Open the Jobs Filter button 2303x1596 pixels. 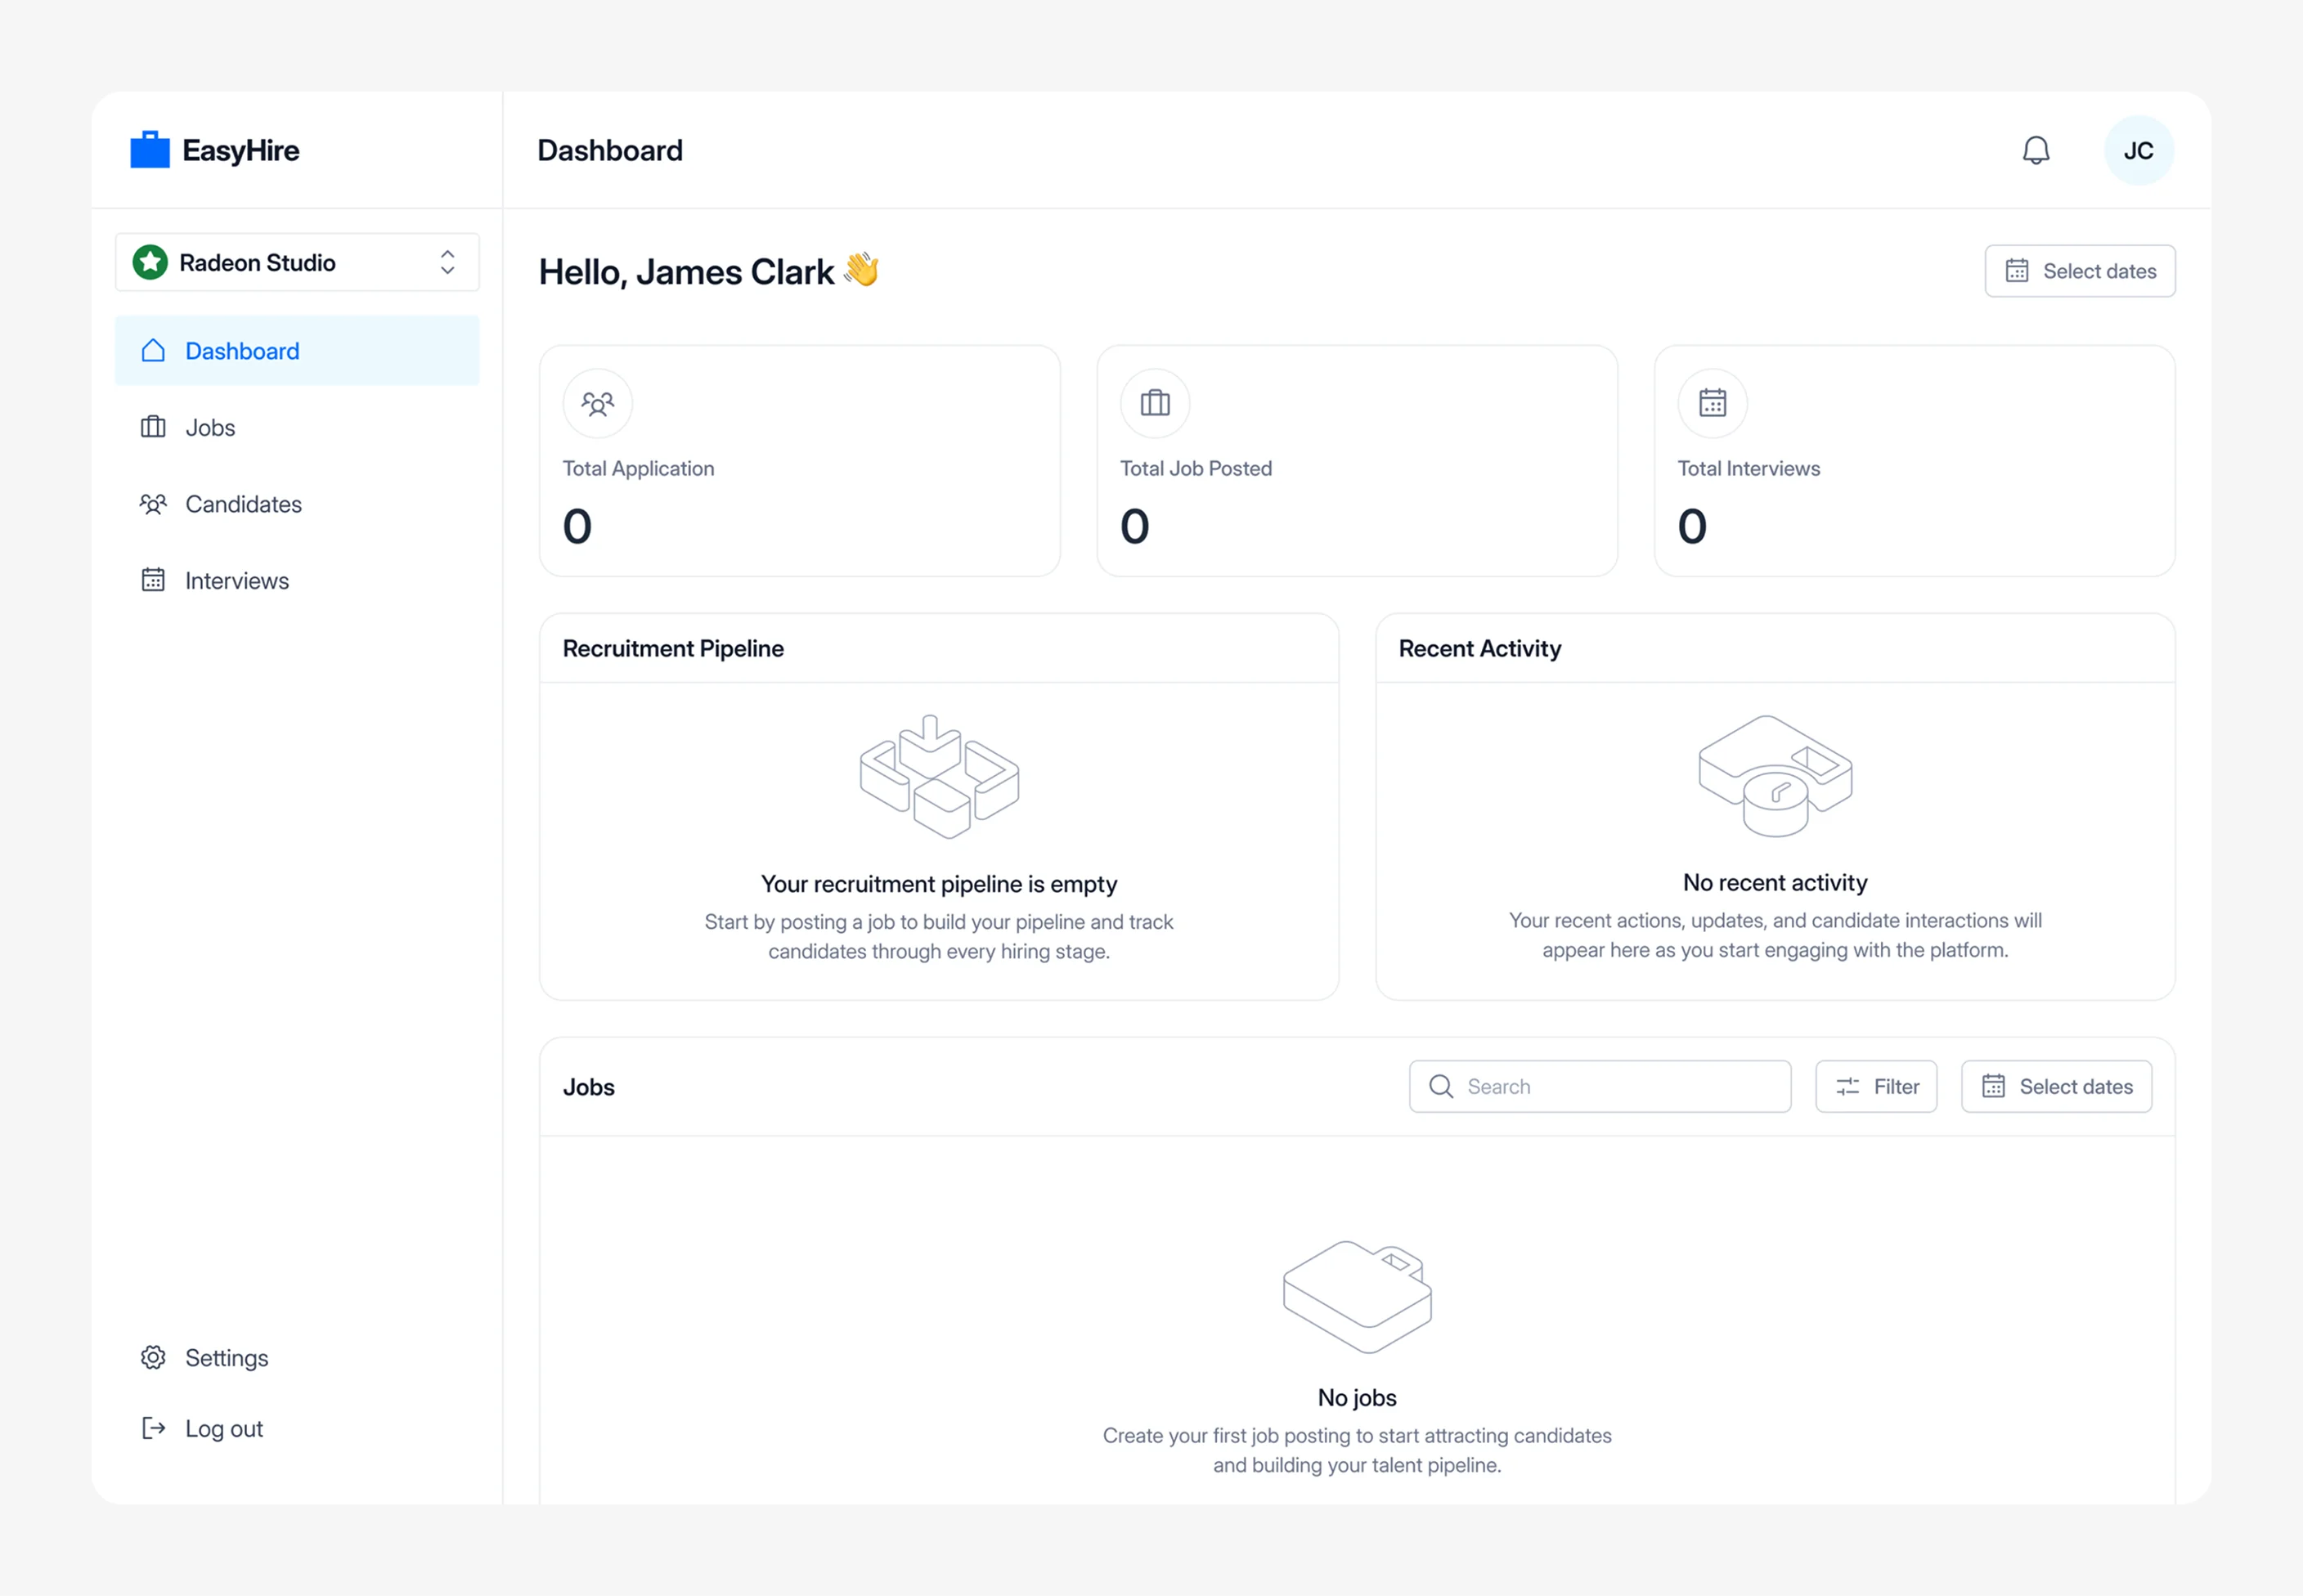point(1876,1086)
